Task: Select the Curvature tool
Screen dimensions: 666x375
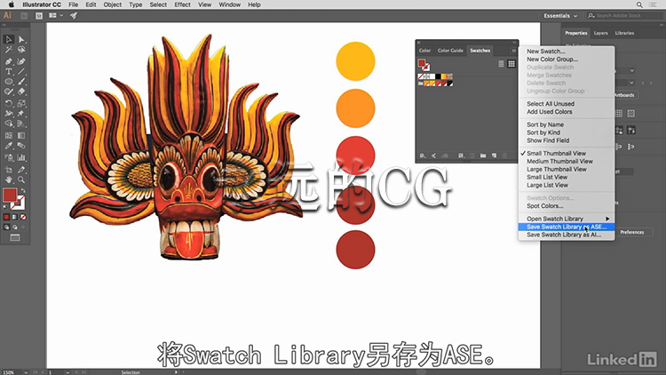Action: pyautogui.click(x=21, y=61)
